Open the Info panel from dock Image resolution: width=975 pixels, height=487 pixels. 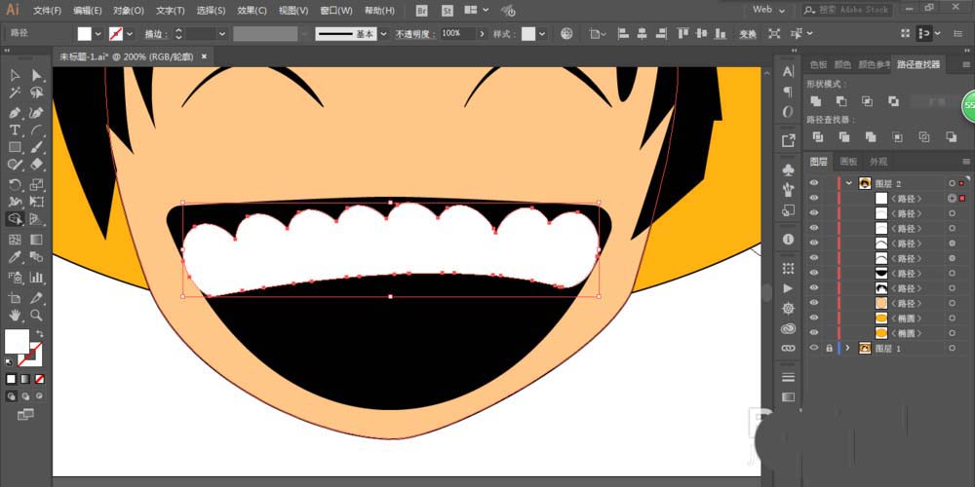(x=788, y=240)
